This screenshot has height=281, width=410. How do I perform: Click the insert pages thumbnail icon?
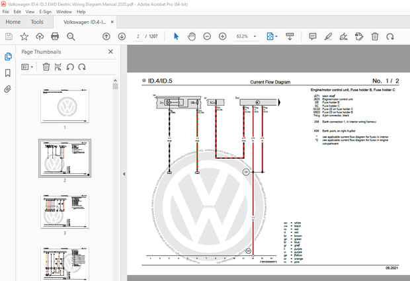click(58, 67)
